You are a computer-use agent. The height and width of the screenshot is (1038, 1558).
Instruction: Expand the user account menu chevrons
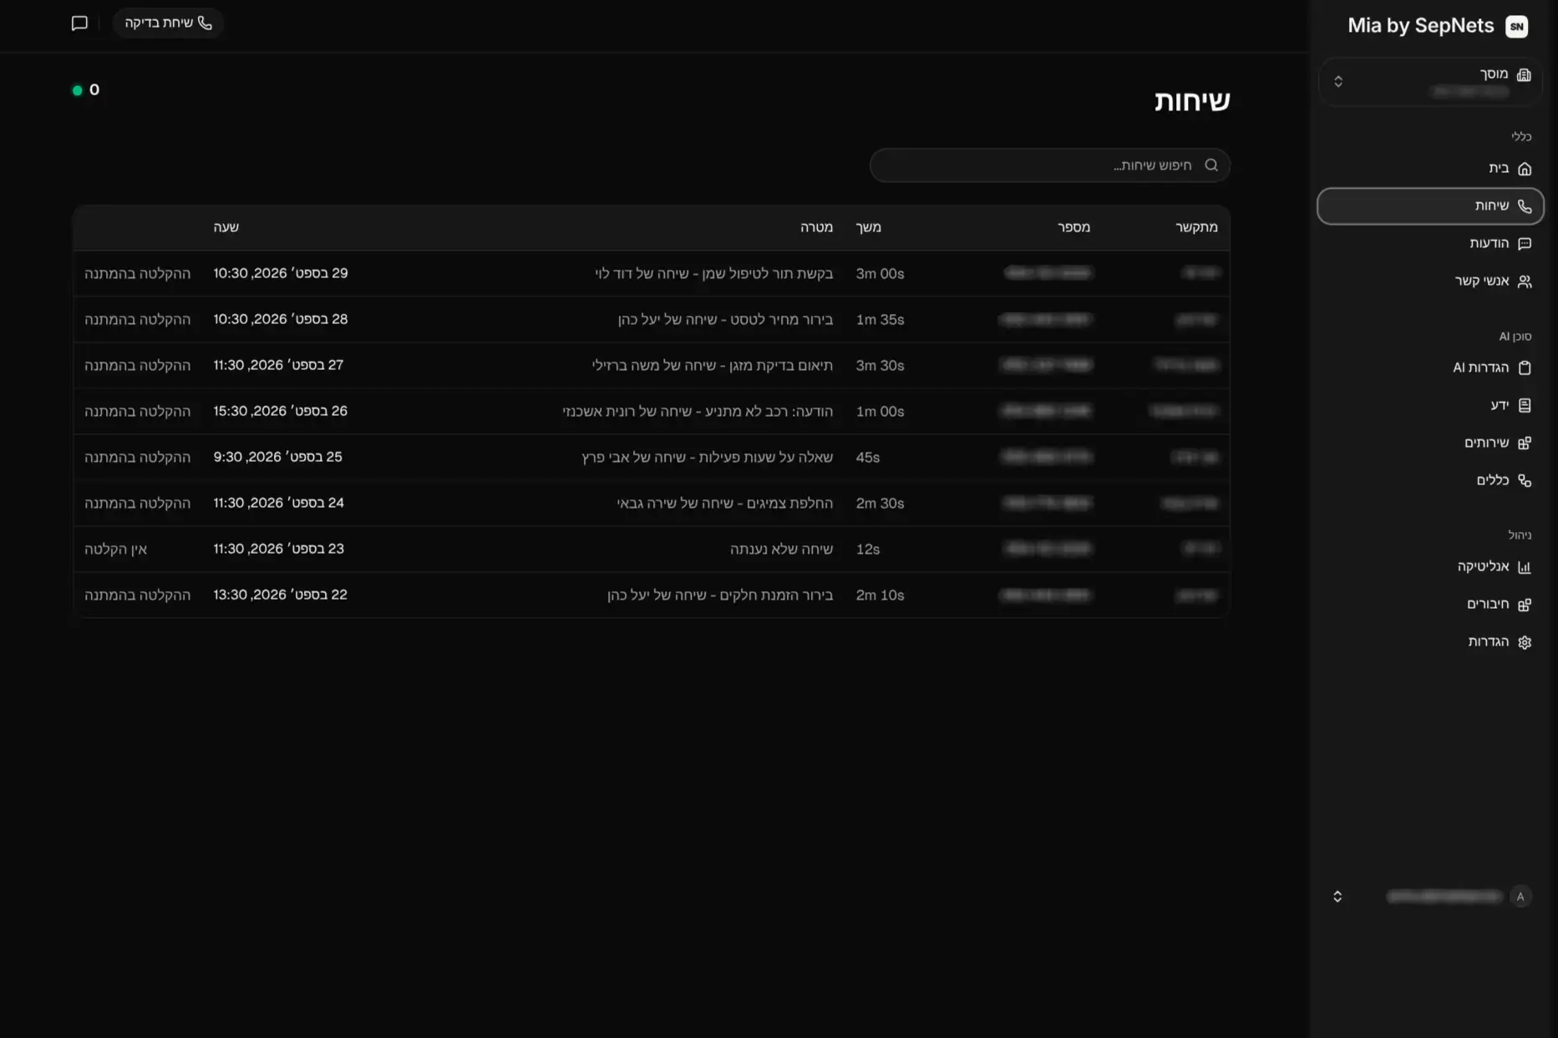pos(1337,896)
